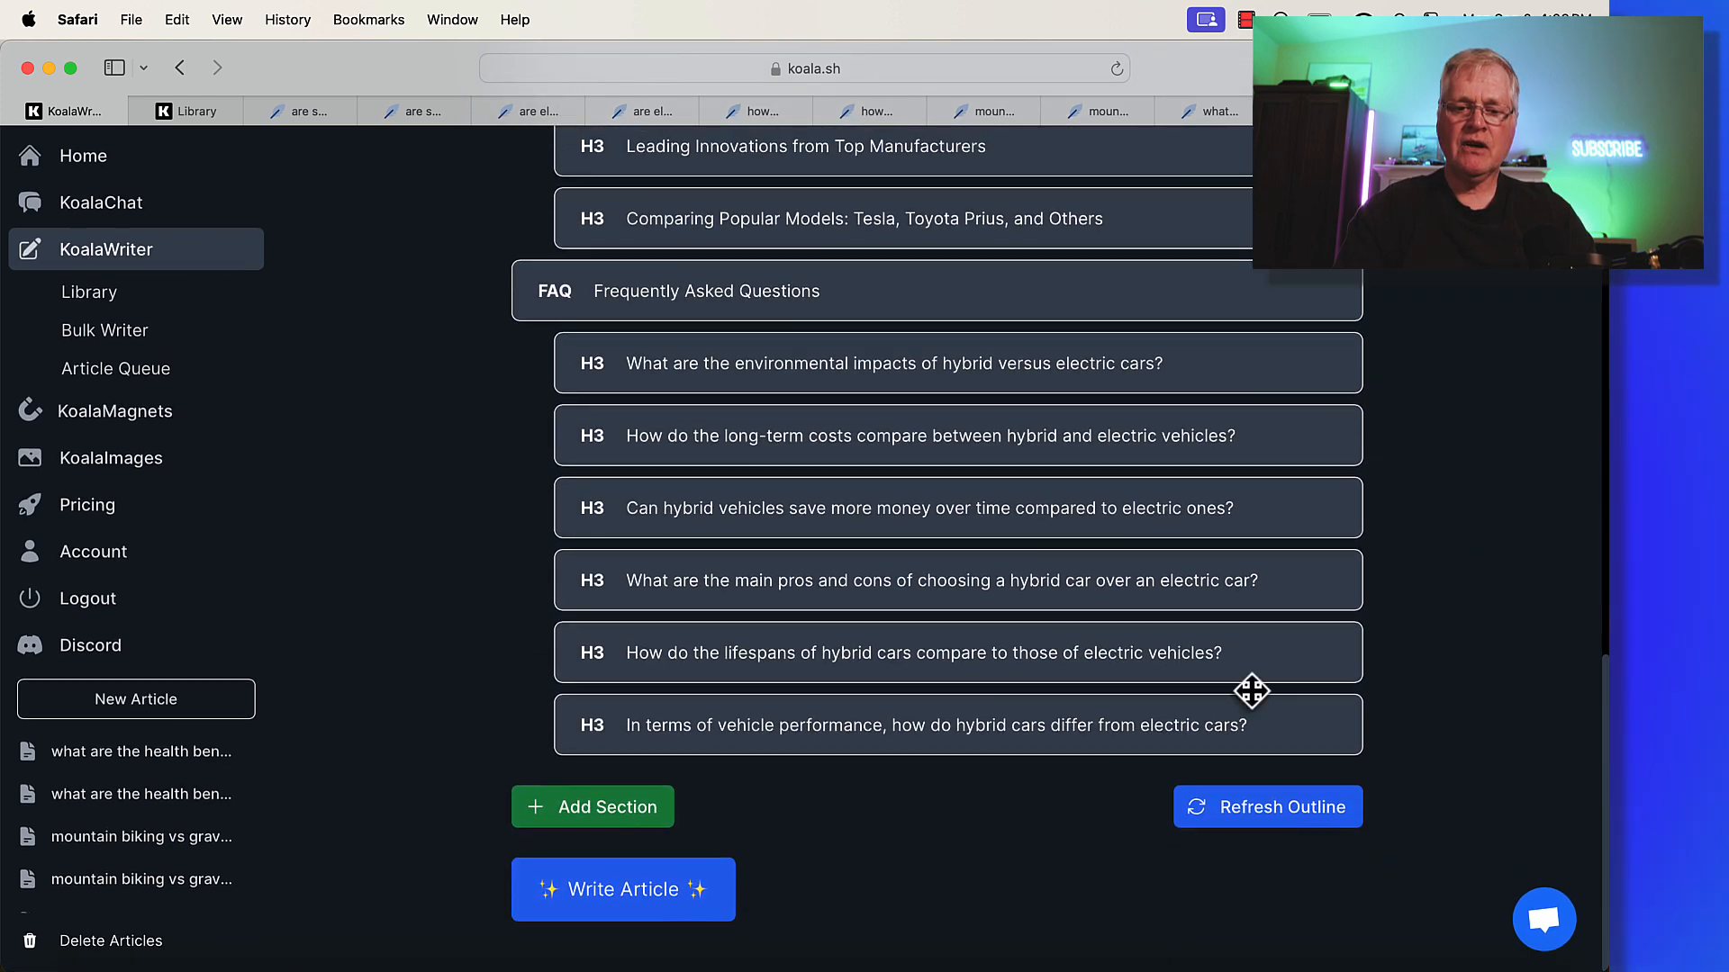Click Add Section button
The image size is (1729, 972).
click(x=593, y=805)
